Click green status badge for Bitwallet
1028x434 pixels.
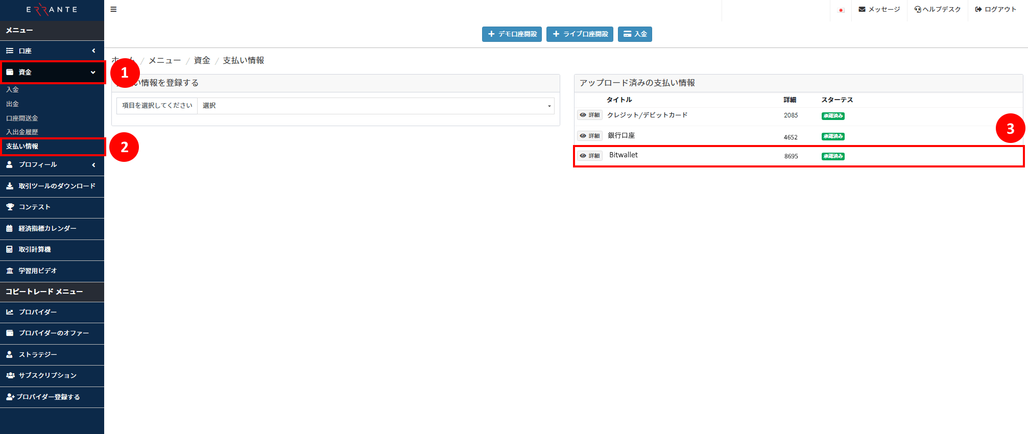click(833, 156)
